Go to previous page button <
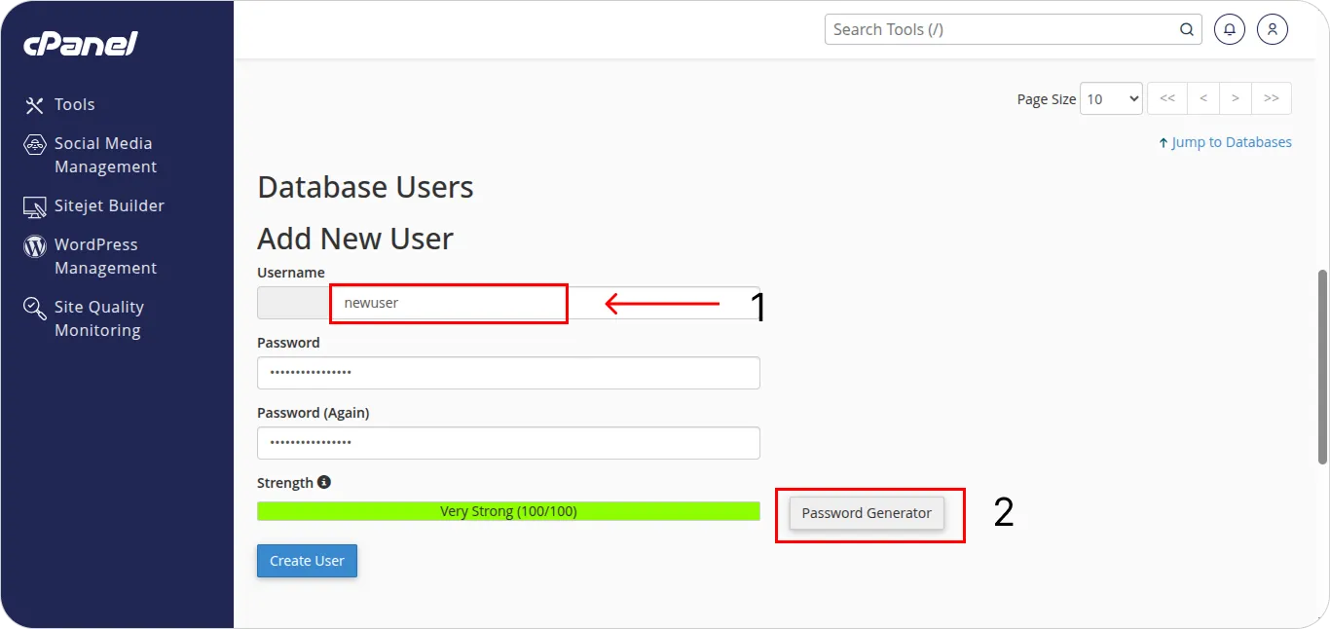The width and height of the screenshot is (1330, 629). (x=1203, y=98)
